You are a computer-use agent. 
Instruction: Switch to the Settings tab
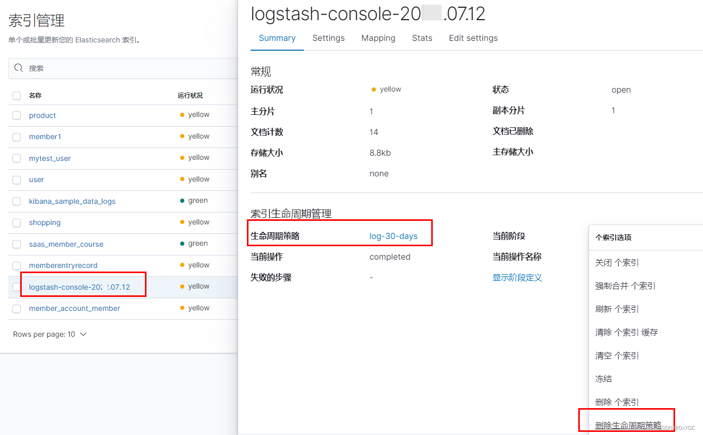tap(328, 38)
